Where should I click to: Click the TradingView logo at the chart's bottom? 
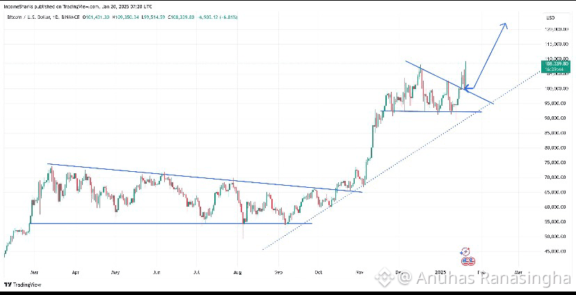click(22, 285)
